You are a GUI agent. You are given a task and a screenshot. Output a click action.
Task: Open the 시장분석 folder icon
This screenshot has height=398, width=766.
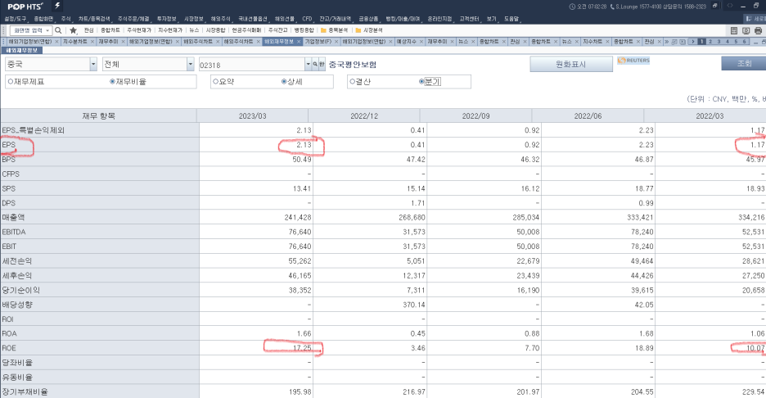point(358,30)
